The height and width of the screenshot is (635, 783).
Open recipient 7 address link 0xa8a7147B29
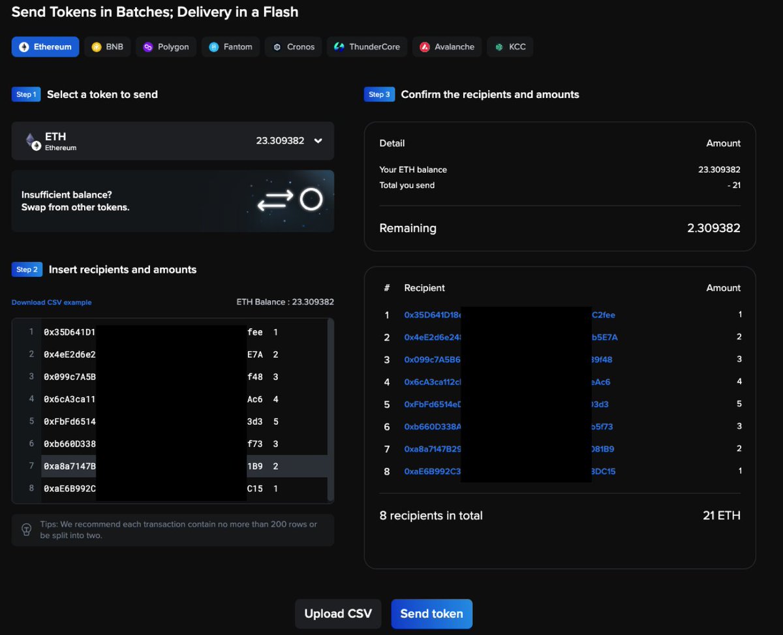pos(509,449)
